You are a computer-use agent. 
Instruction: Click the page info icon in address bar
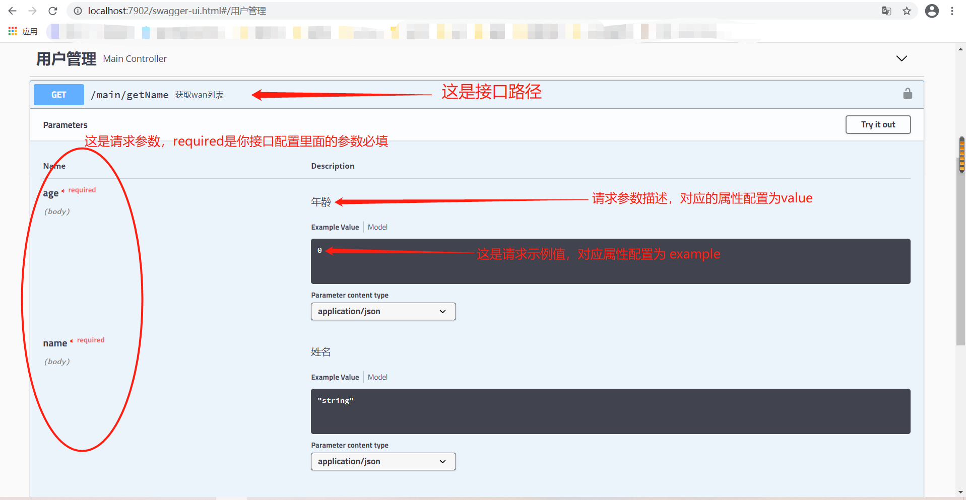pos(77,11)
